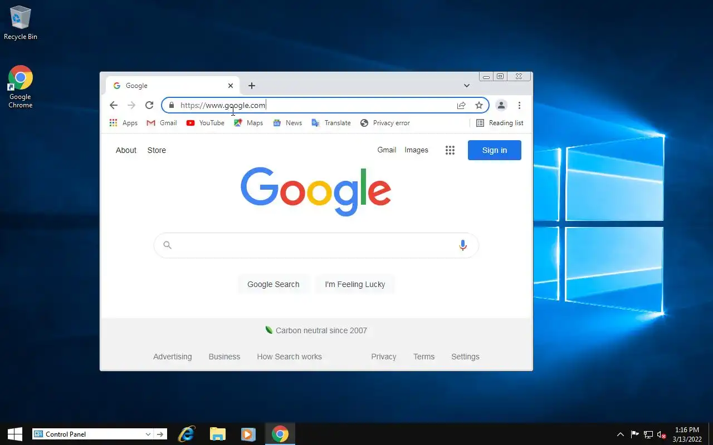Open the Chrome profile avatar menu
713x445 pixels.
click(501, 105)
